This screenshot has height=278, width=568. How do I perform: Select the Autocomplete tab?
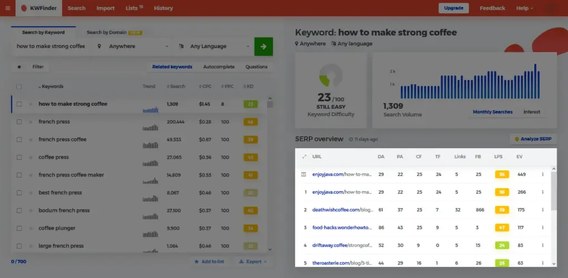(219, 67)
